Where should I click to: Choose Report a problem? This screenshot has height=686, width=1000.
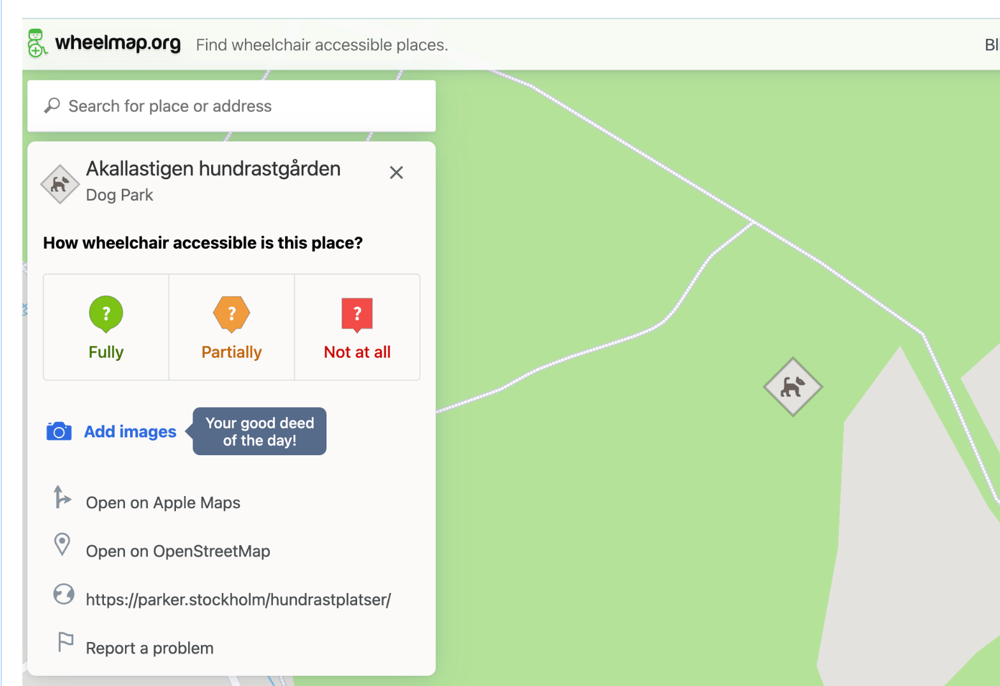tap(150, 648)
